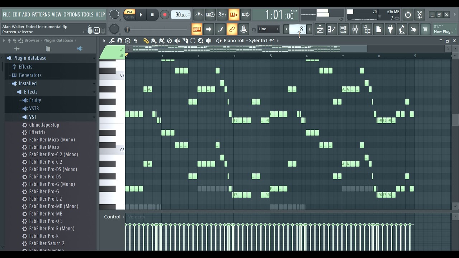This screenshot has height=258, width=459.
Task: Click the undo history circular arrow icon
Action: [x=408, y=15]
